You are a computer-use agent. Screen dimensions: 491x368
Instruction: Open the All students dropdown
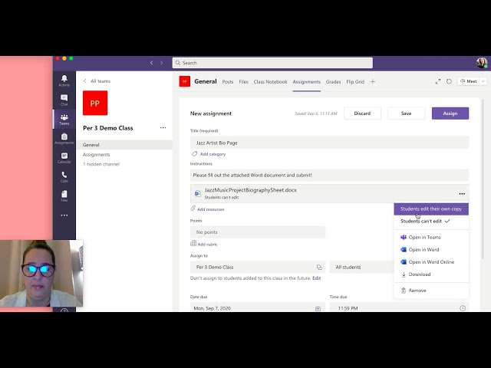(x=361, y=267)
